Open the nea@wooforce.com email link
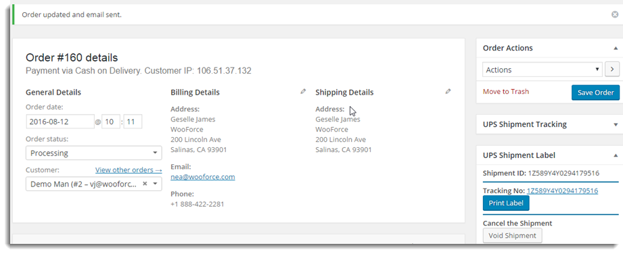Viewport: 623px width, 254px height. point(203,176)
